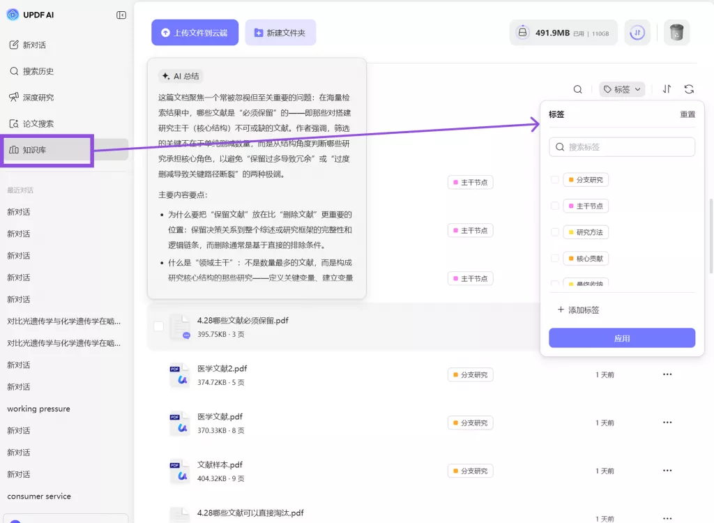Open the transfer list icon

pos(637,32)
